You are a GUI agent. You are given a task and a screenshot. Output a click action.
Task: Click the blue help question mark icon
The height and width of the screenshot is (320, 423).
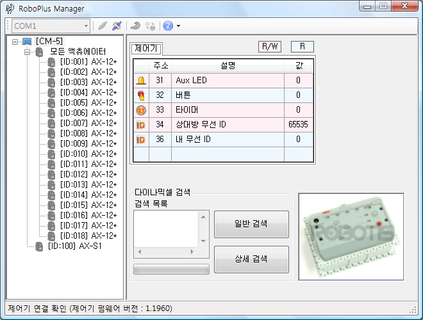pyautogui.click(x=168, y=26)
